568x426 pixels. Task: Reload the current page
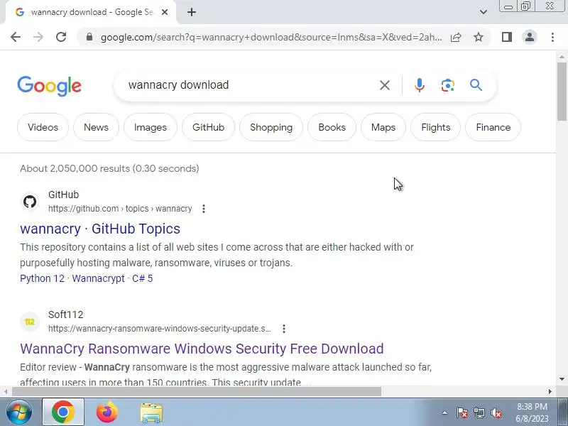pyautogui.click(x=61, y=37)
